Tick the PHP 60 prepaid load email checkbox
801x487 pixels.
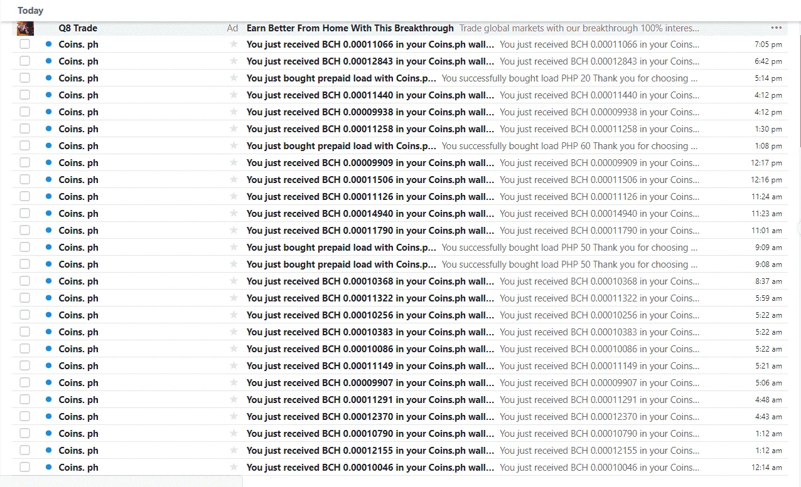click(x=24, y=146)
